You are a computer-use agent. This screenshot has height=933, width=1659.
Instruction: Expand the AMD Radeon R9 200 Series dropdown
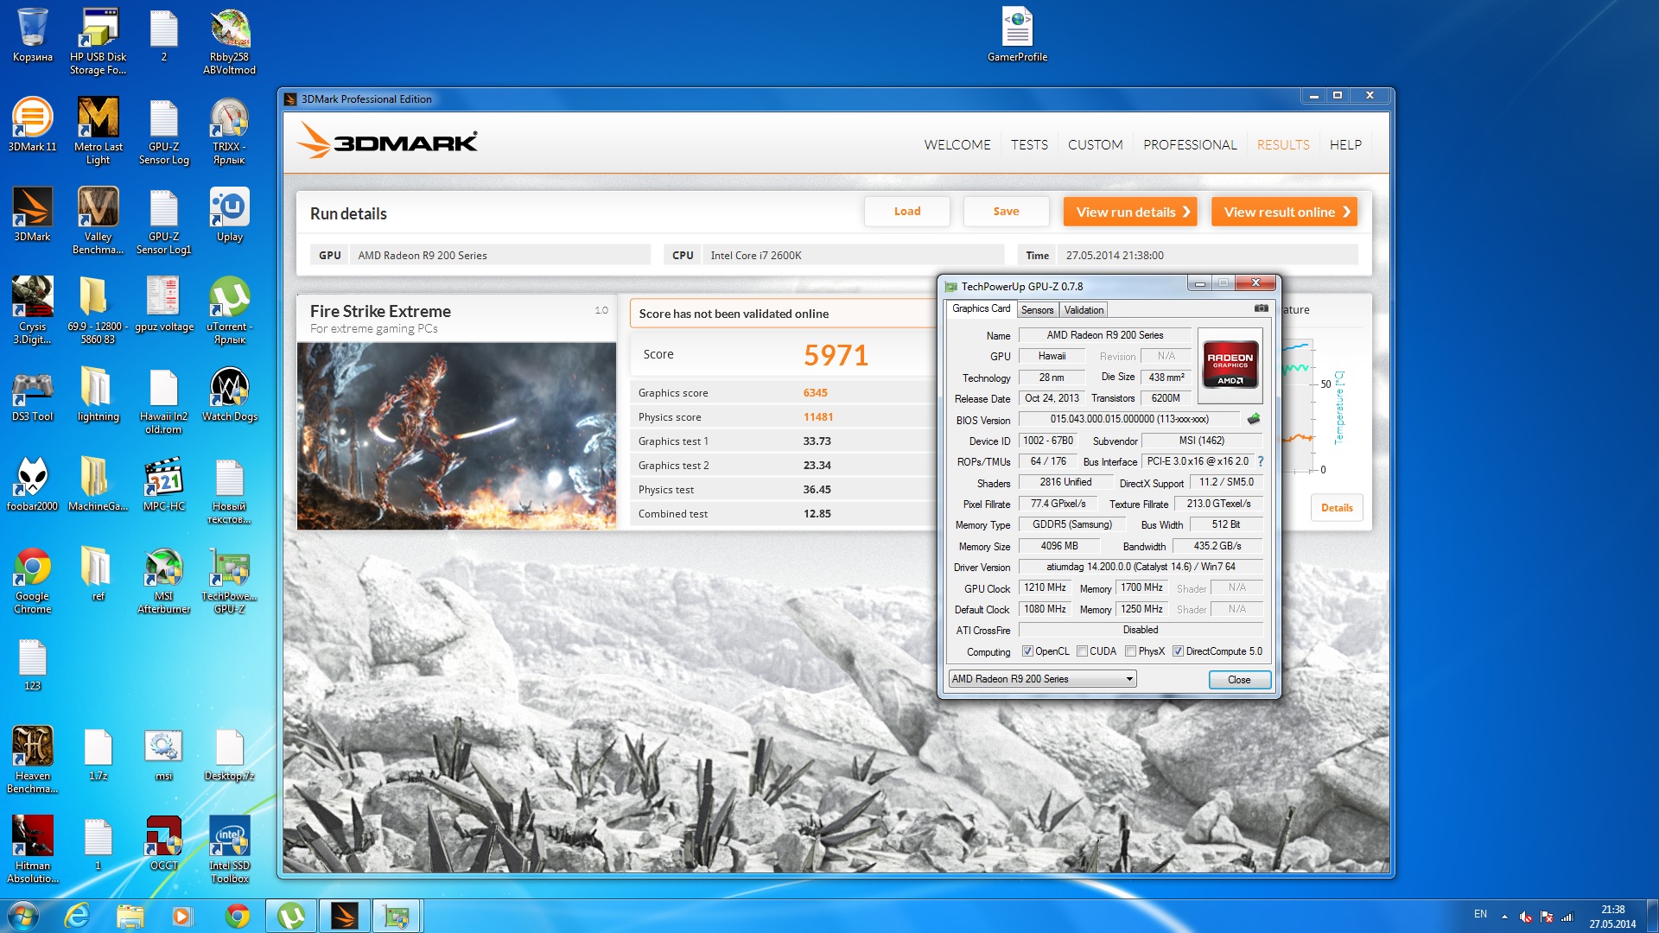[1128, 679]
